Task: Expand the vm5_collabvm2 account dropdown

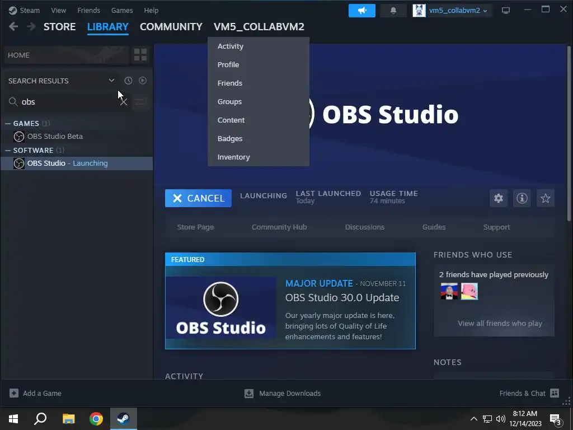Action: coord(485,11)
